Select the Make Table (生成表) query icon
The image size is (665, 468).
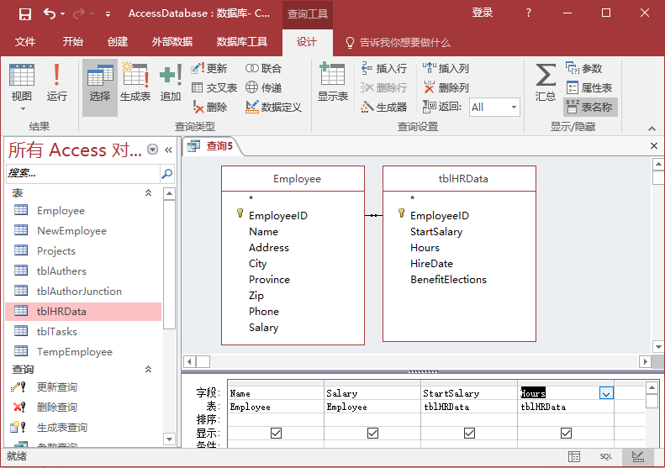point(135,82)
